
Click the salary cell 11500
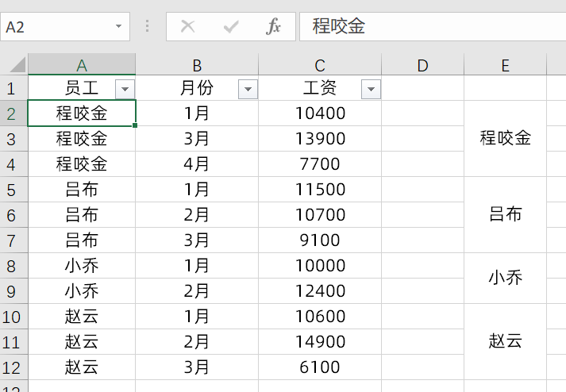point(320,190)
